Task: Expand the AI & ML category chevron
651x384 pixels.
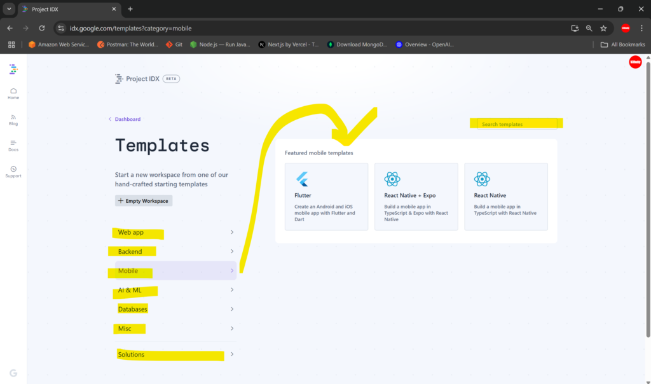Action: (231, 290)
